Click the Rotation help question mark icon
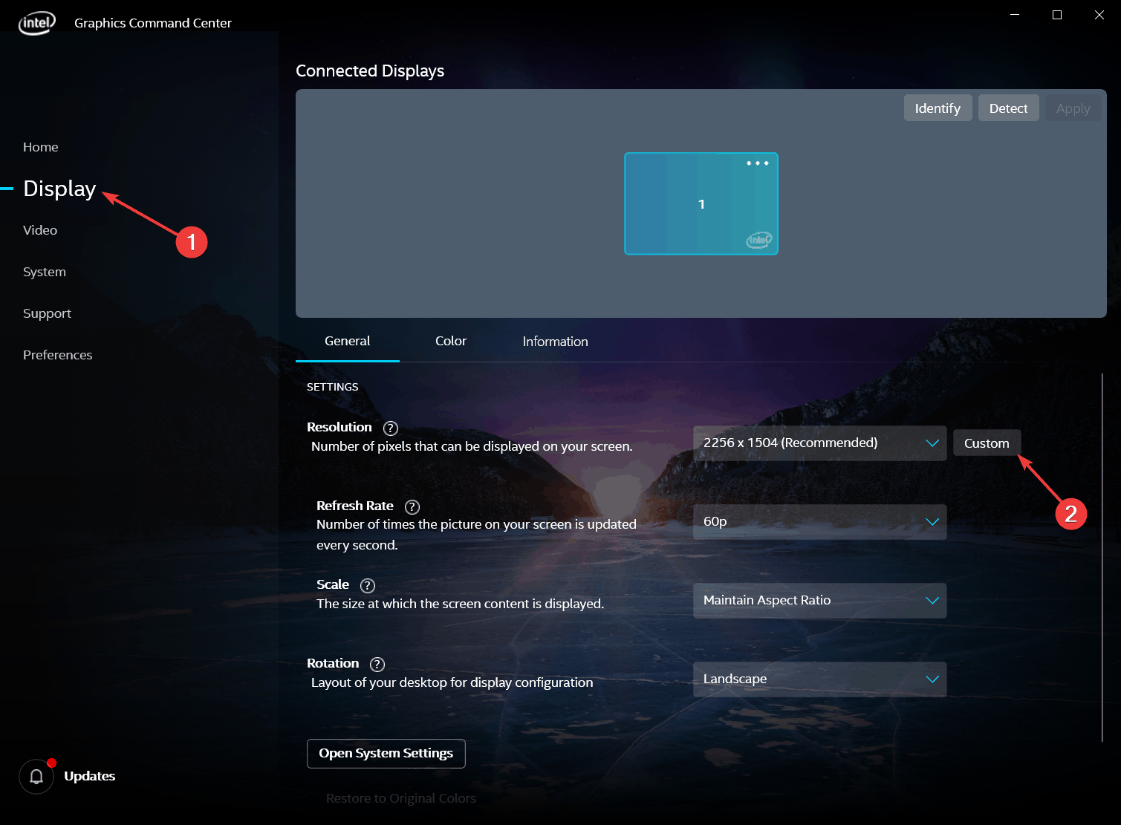1121x825 pixels. (377, 665)
